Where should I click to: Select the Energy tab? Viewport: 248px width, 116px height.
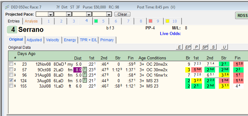(70, 40)
